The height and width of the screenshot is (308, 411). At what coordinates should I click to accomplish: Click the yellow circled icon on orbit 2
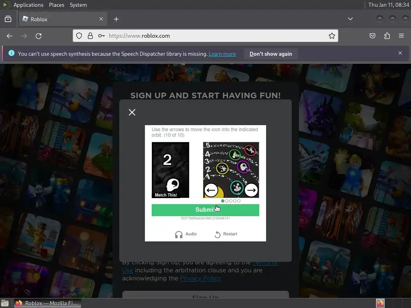coord(222,168)
